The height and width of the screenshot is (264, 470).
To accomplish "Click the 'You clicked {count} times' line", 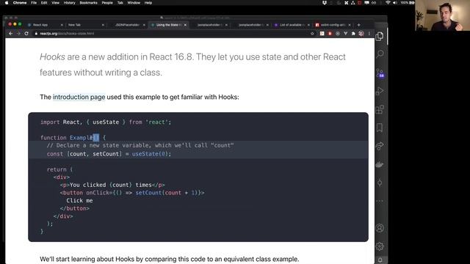I will tap(112, 185).
